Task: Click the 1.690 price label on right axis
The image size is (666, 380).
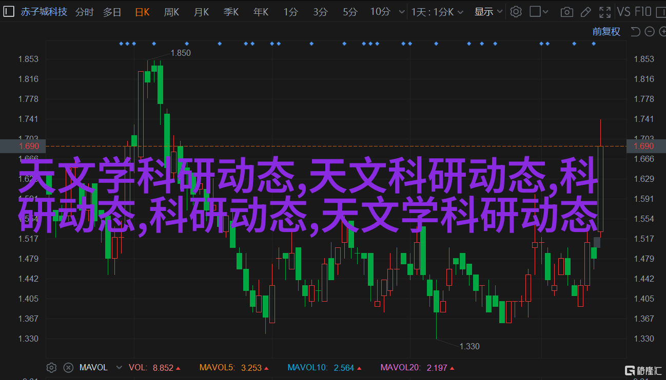Action: pos(643,146)
